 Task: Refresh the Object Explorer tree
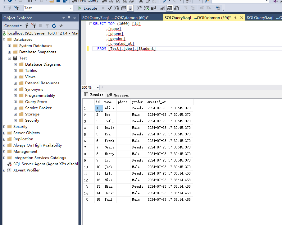(54, 26)
